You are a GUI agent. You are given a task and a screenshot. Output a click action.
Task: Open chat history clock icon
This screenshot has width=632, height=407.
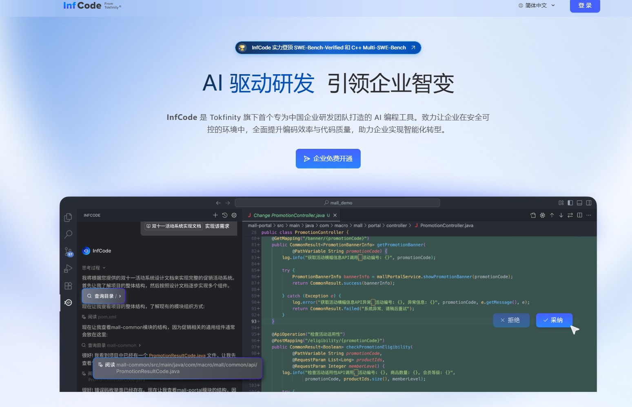pos(225,215)
